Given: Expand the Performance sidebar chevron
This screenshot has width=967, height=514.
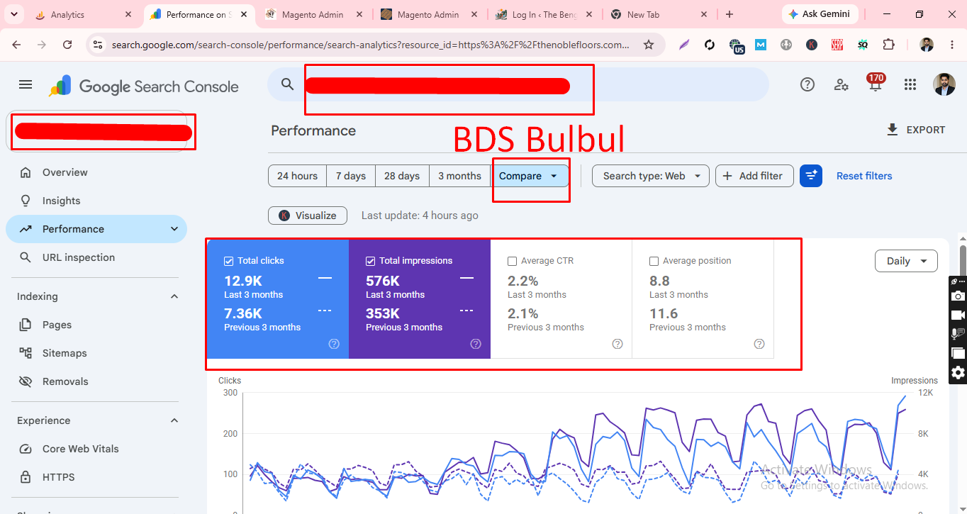Looking at the screenshot, I should (174, 229).
